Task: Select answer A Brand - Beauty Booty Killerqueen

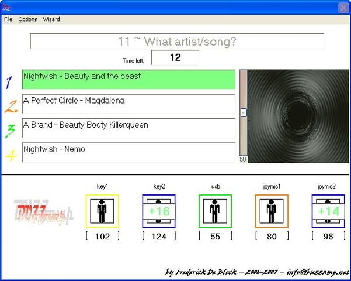Action: [128, 128]
